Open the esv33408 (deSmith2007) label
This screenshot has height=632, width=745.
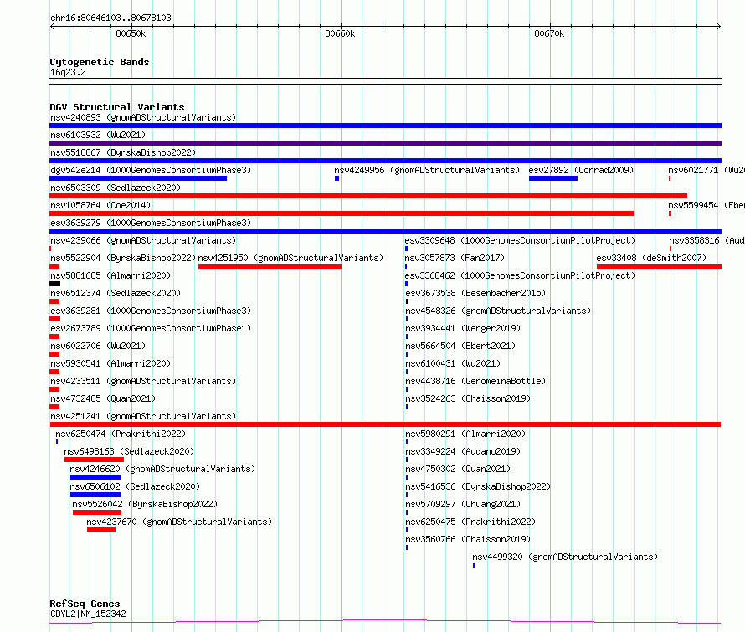pyautogui.click(x=651, y=258)
